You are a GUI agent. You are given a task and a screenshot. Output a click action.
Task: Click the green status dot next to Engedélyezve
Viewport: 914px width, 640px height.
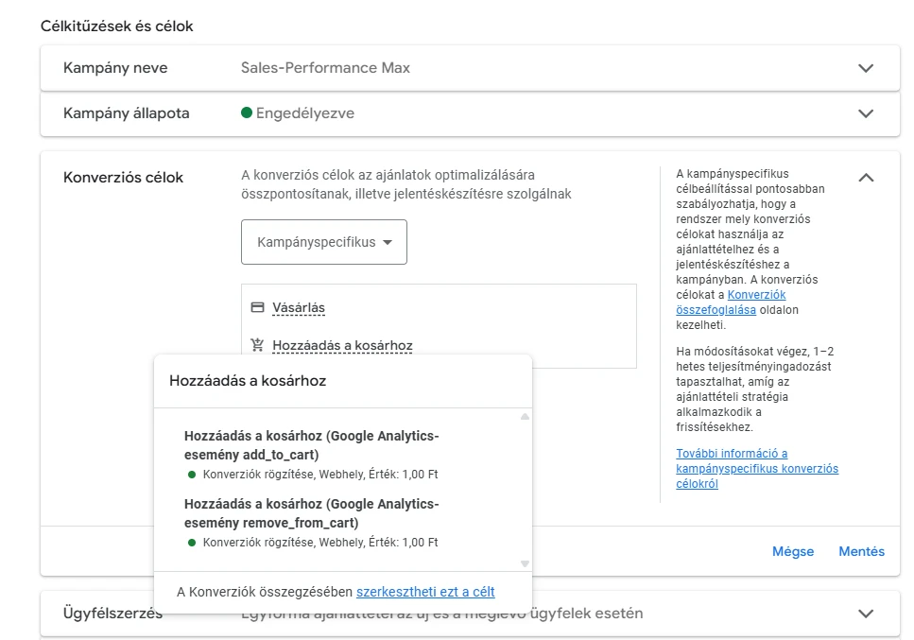pyautogui.click(x=247, y=112)
